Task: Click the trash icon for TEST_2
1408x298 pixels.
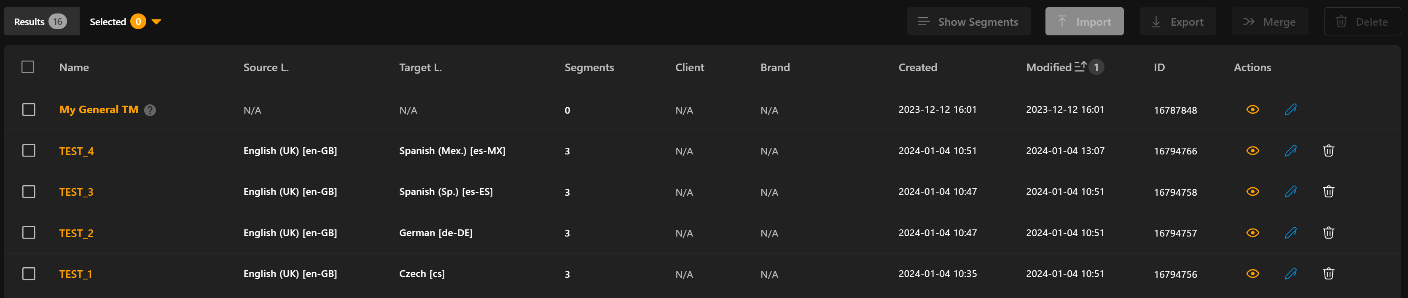Action: coord(1328,232)
